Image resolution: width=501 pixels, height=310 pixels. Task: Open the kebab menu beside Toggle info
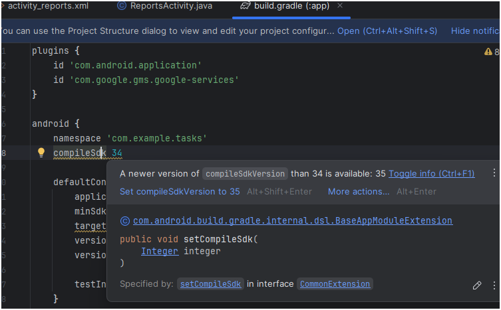(x=494, y=173)
